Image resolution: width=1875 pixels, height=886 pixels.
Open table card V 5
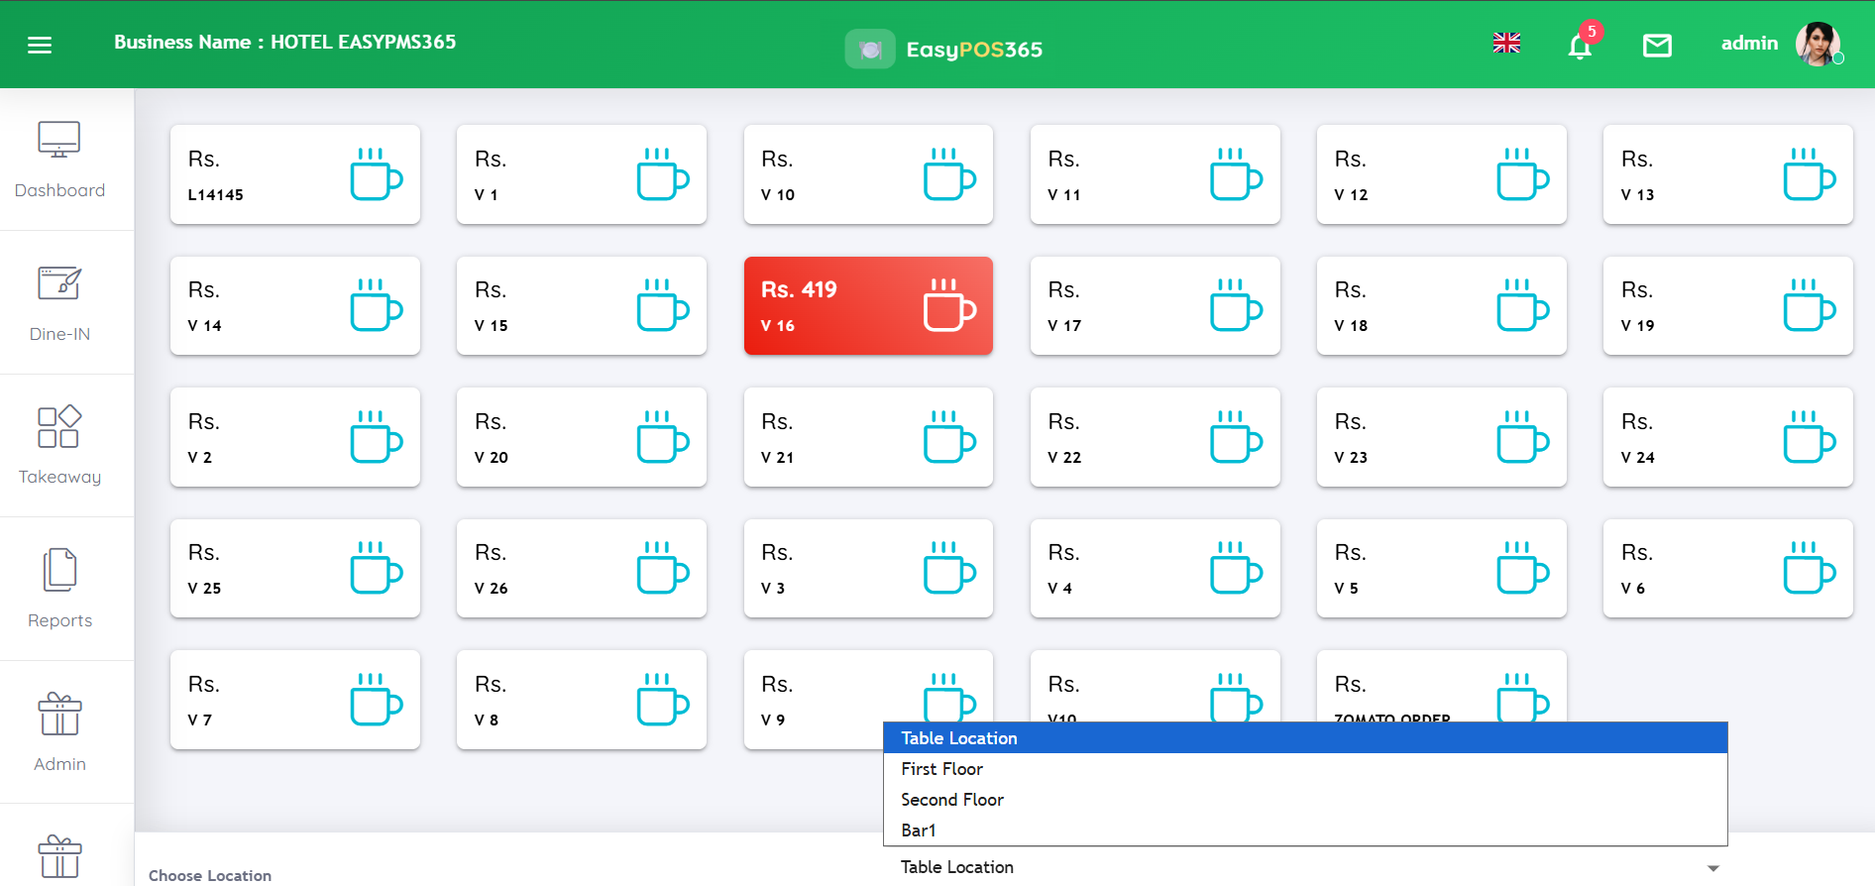pyautogui.click(x=1442, y=569)
